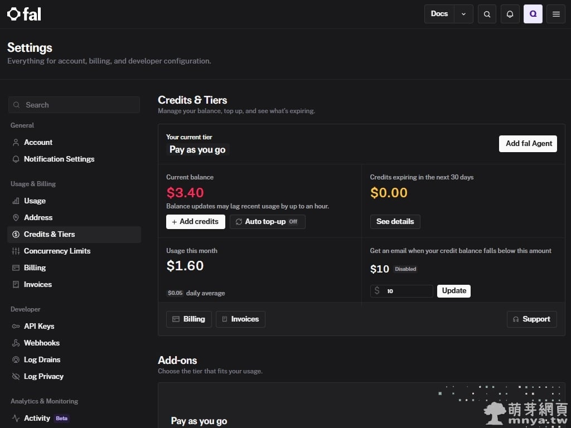Open API Keys in sidebar
Screen dimensions: 571x428
click(74, 327)
